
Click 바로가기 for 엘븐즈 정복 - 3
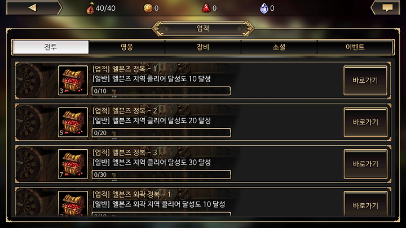click(365, 164)
